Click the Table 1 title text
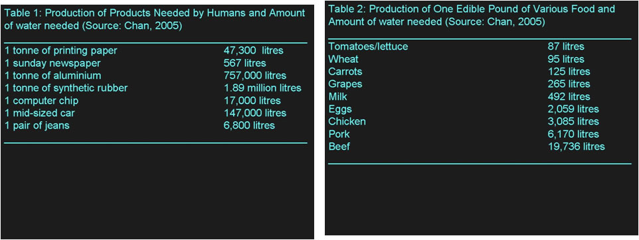Image resolution: width=639 pixels, height=240 pixels. pyautogui.click(x=155, y=20)
